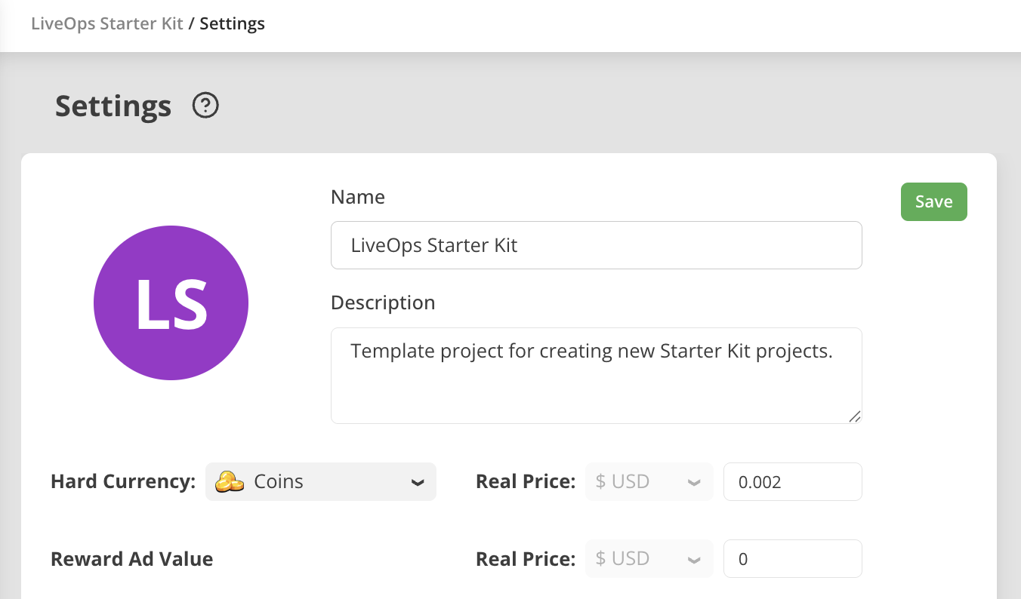
Task: Select the Settings breadcrumb item
Action: 232,23
